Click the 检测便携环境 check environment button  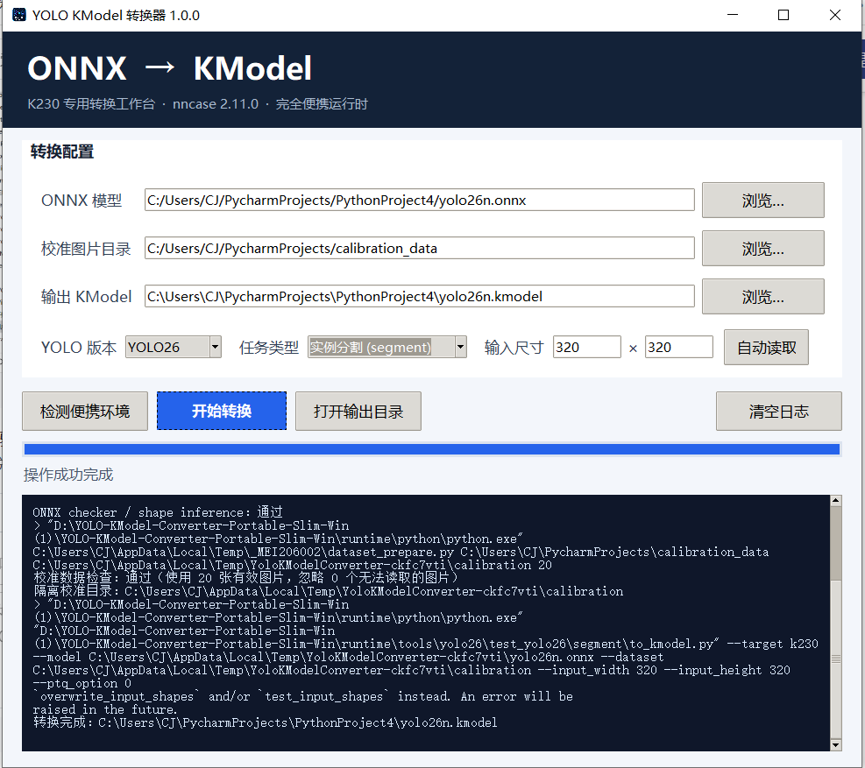click(x=85, y=411)
